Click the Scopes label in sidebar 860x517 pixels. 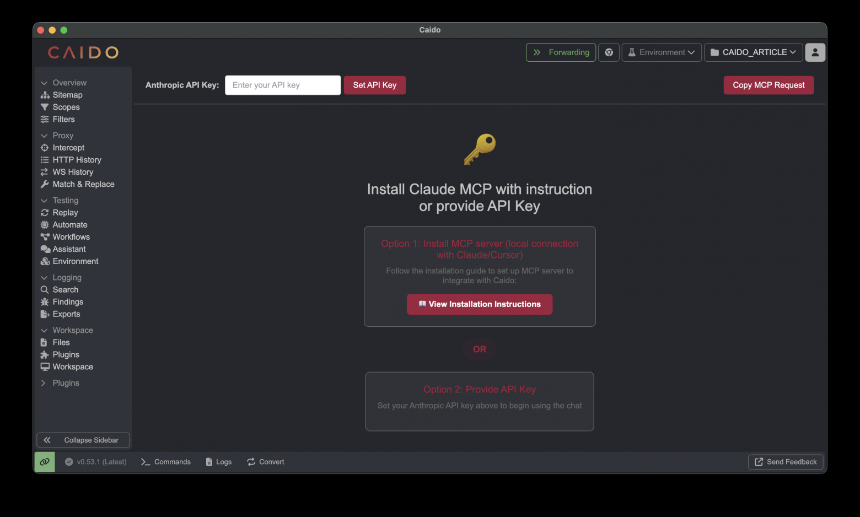point(66,107)
